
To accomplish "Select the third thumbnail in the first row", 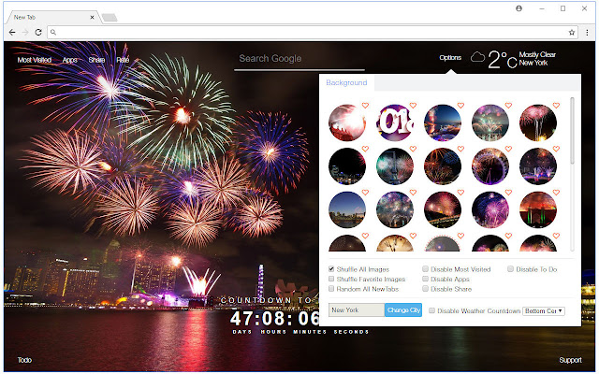I will pyautogui.click(x=443, y=122).
